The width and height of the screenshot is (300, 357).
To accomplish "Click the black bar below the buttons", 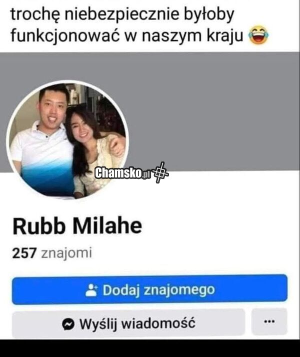I will [x=150, y=348].
